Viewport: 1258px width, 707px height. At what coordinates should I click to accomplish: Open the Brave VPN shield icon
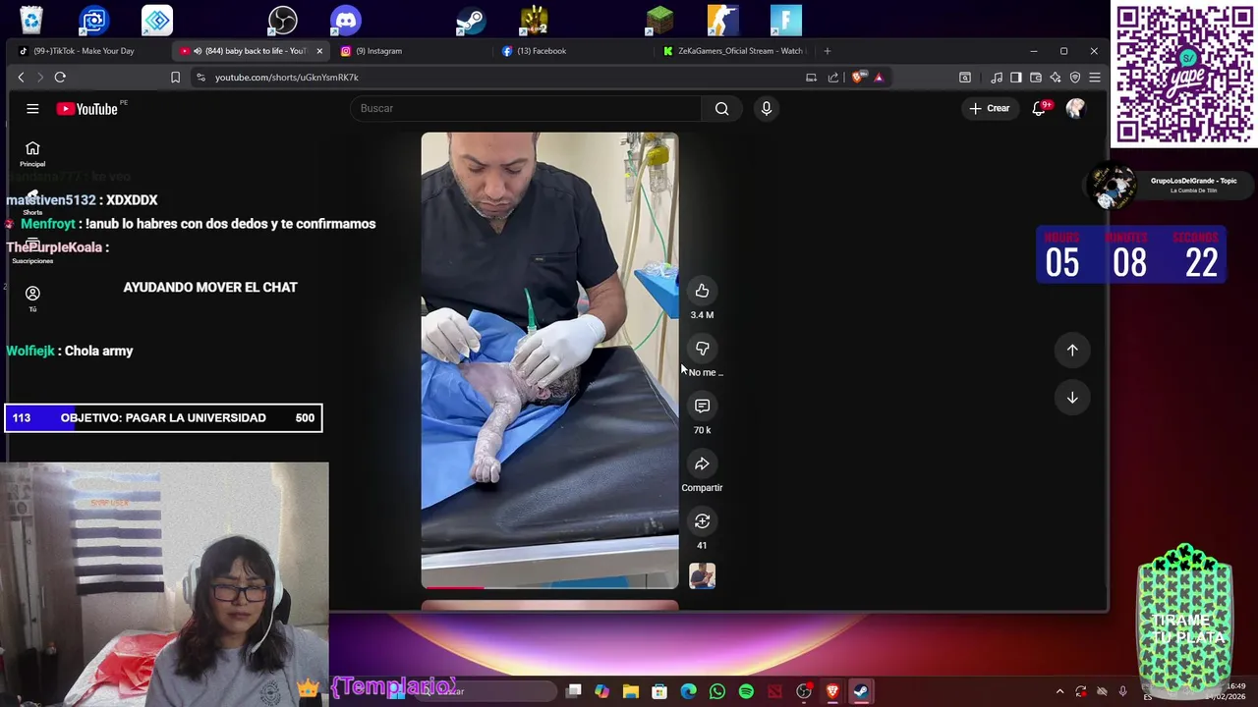pyautogui.click(x=1075, y=78)
